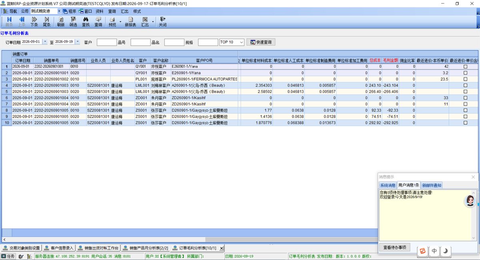Switch to the 销售出货对帐工作台 window tab

(x=98, y=248)
